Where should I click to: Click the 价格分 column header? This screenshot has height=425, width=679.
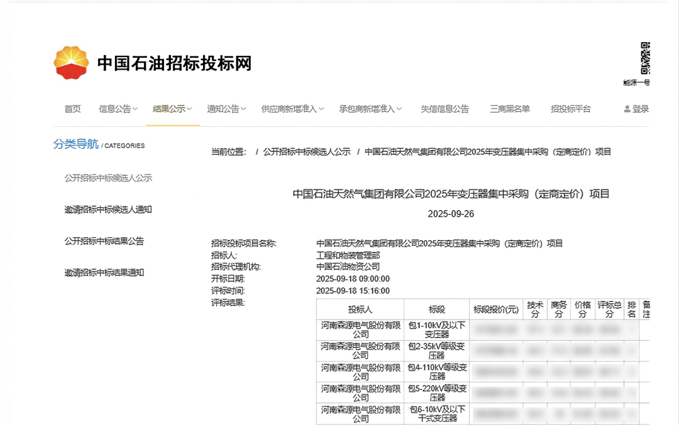coord(583,309)
